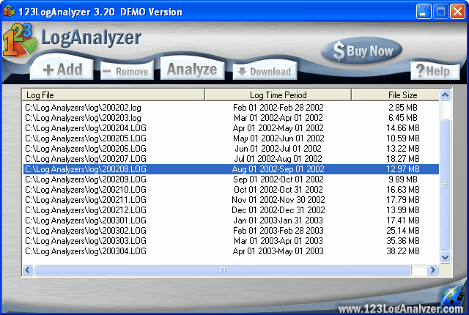
Task: Click the 6.45 MB file size
Action: point(403,118)
